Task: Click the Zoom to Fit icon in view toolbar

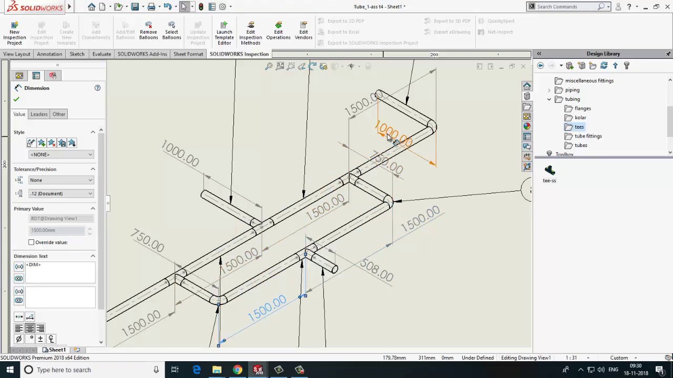Action: 269,66
